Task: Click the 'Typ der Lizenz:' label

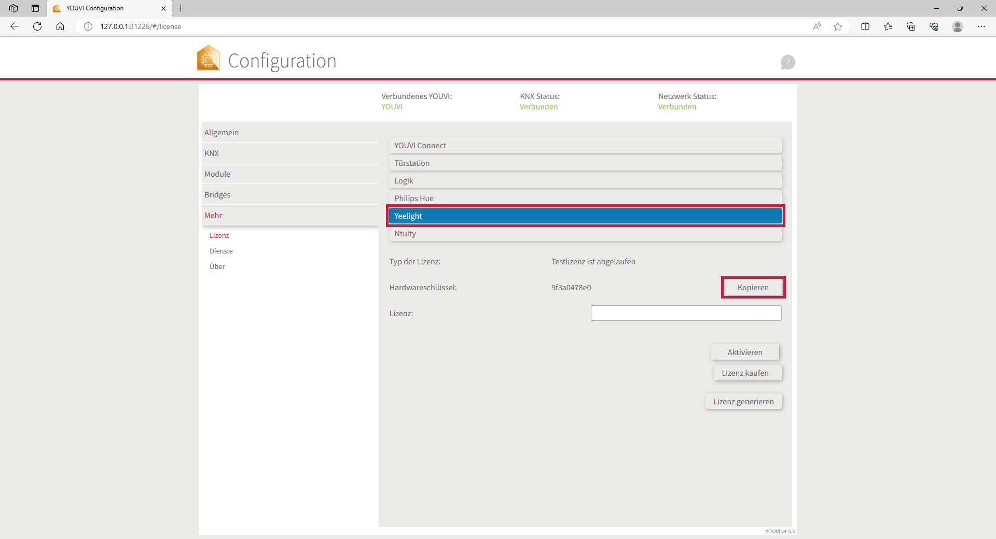Action: coord(415,262)
